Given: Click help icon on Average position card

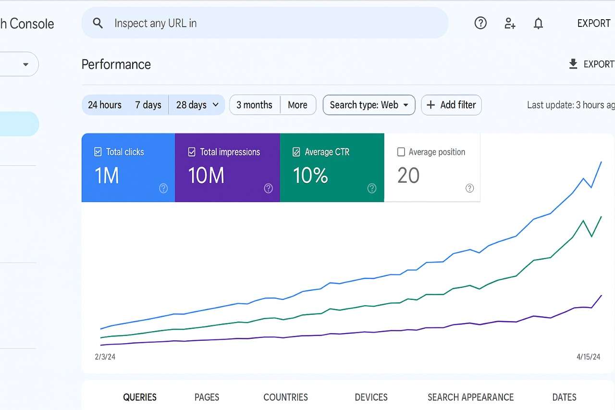Looking at the screenshot, I should [470, 188].
